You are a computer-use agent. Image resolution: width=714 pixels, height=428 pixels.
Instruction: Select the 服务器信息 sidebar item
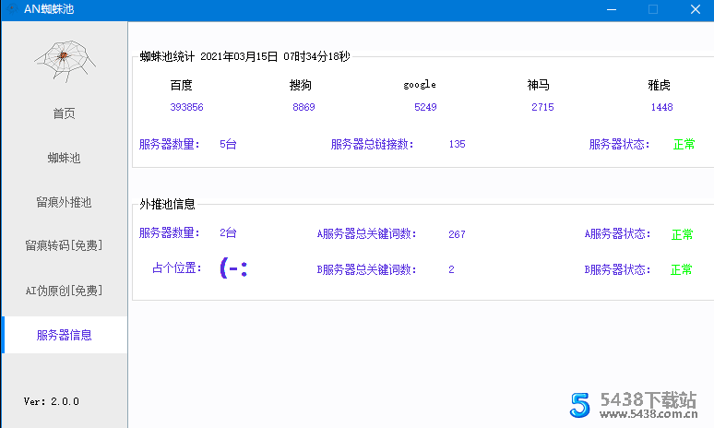[64, 335]
